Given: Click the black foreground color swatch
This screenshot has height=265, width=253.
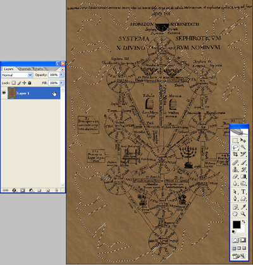Looking at the screenshot, I should tap(237, 225).
